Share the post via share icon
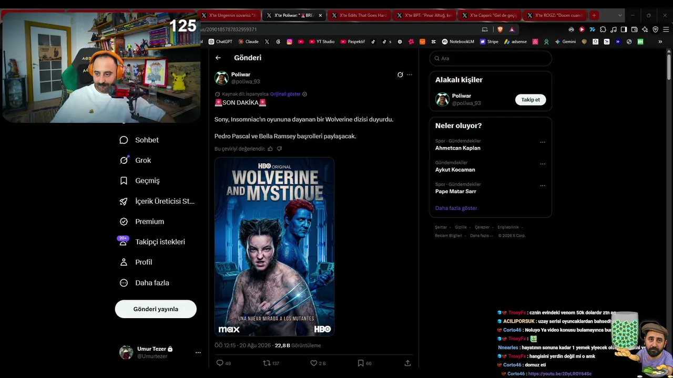 (407, 363)
